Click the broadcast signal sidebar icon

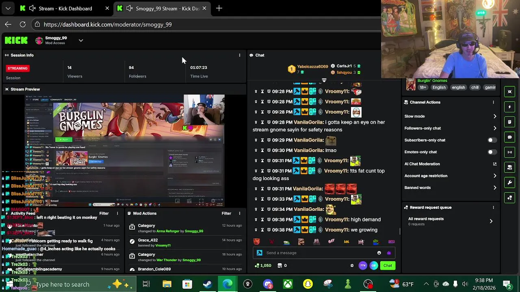510,152
